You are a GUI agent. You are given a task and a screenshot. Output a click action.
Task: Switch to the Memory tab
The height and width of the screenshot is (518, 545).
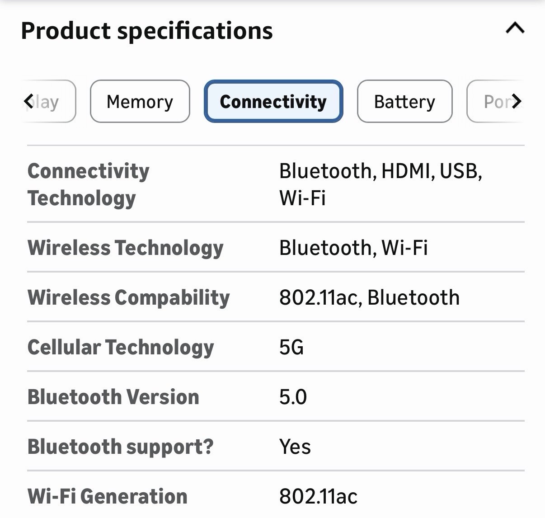click(x=140, y=101)
